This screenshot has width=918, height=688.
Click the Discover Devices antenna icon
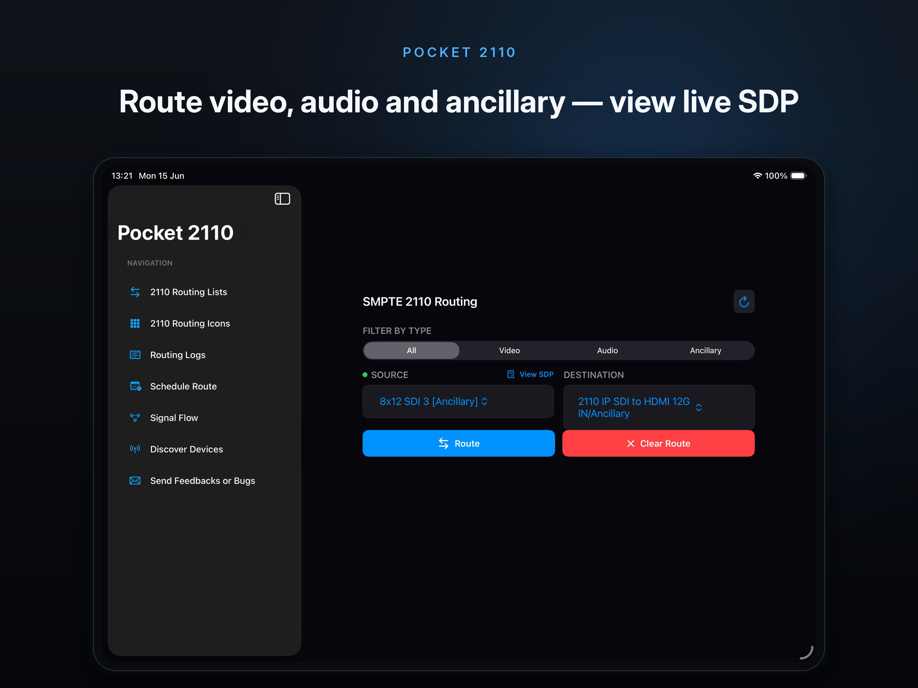(x=135, y=449)
